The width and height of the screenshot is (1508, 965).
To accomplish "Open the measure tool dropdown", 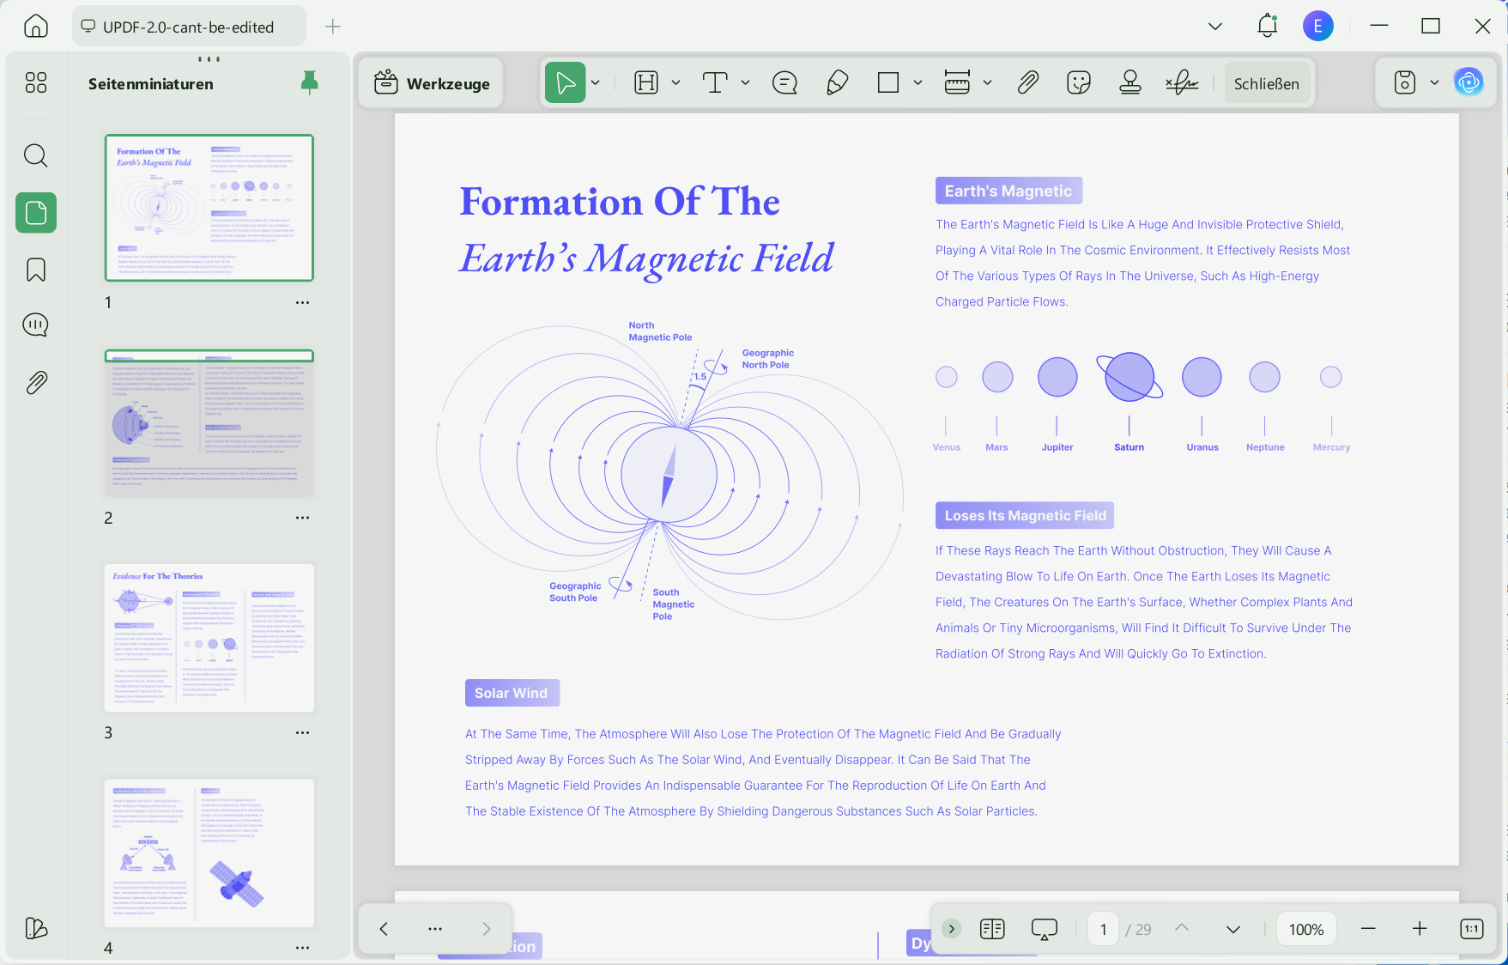I will click(988, 82).
